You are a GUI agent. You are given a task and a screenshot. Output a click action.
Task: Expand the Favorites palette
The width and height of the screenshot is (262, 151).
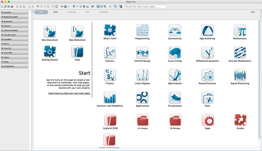point(14,12)
